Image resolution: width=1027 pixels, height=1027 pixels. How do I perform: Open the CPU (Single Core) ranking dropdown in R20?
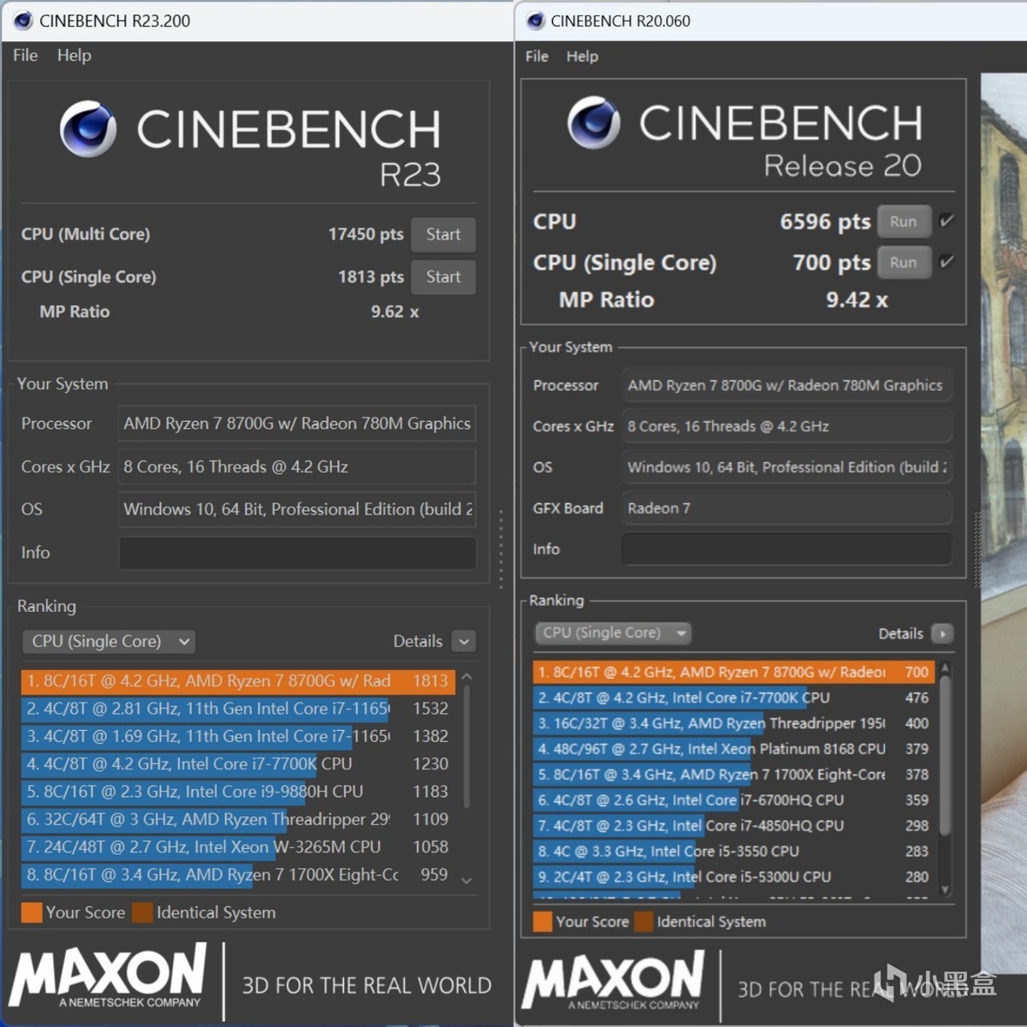tap(613, 632)
